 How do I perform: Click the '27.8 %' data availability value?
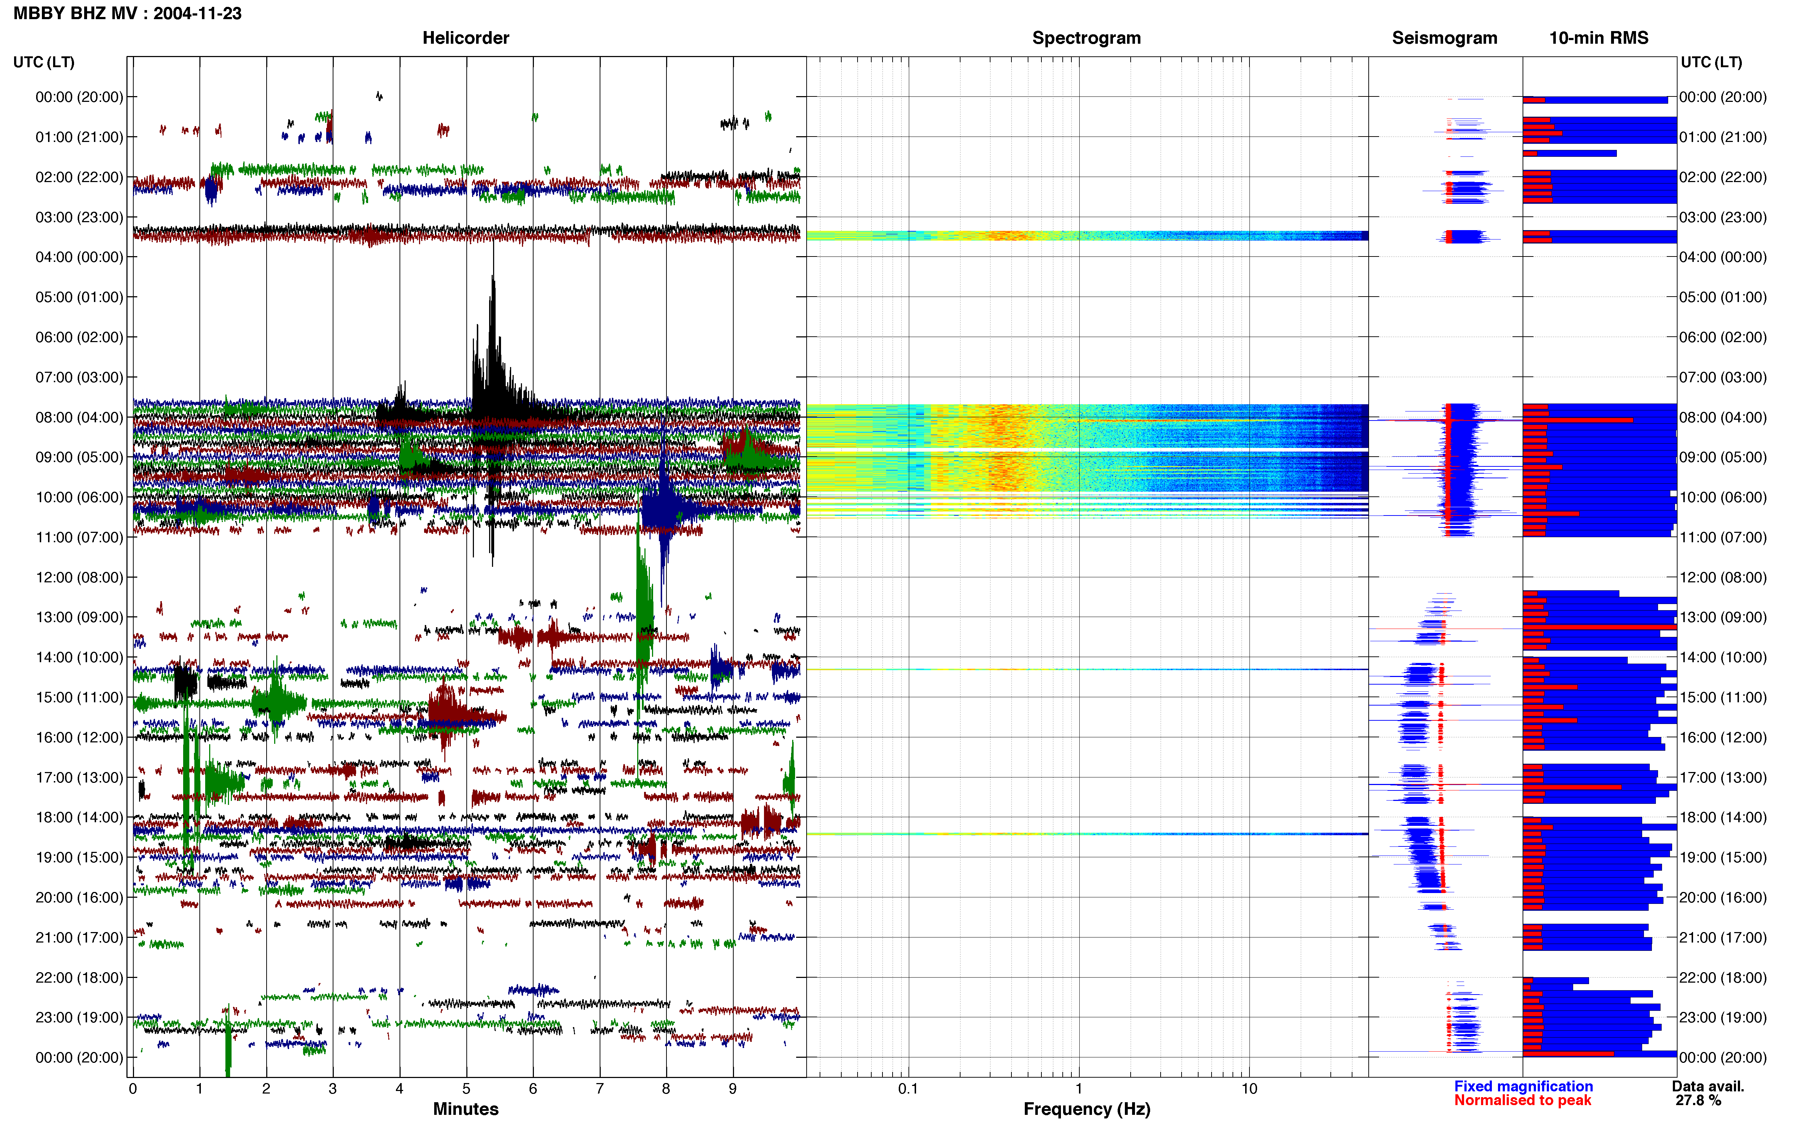pos(1698,1100)
